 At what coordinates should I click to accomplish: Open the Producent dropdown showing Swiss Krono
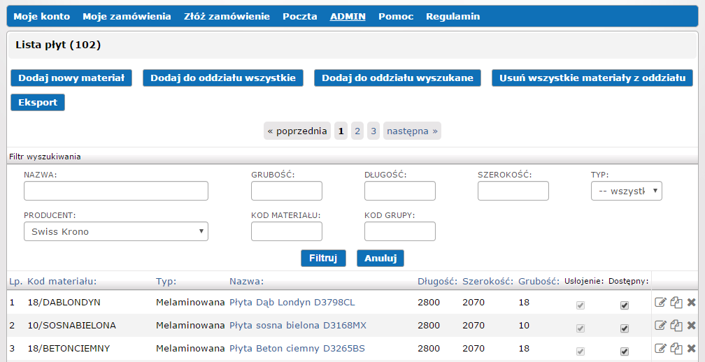pos(116,231)
